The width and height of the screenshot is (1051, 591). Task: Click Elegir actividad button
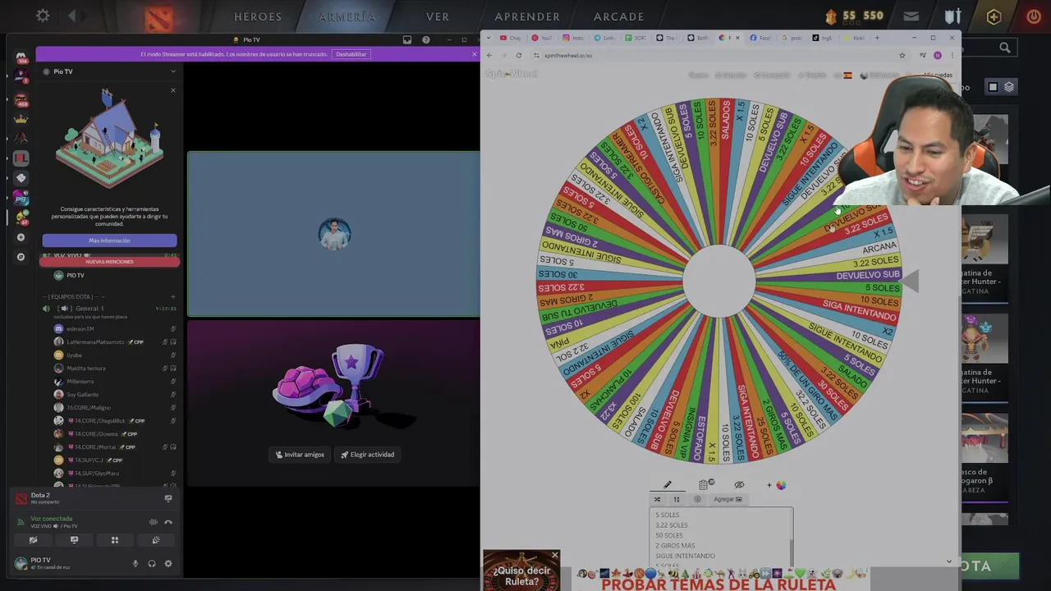[x=368, y=455]
